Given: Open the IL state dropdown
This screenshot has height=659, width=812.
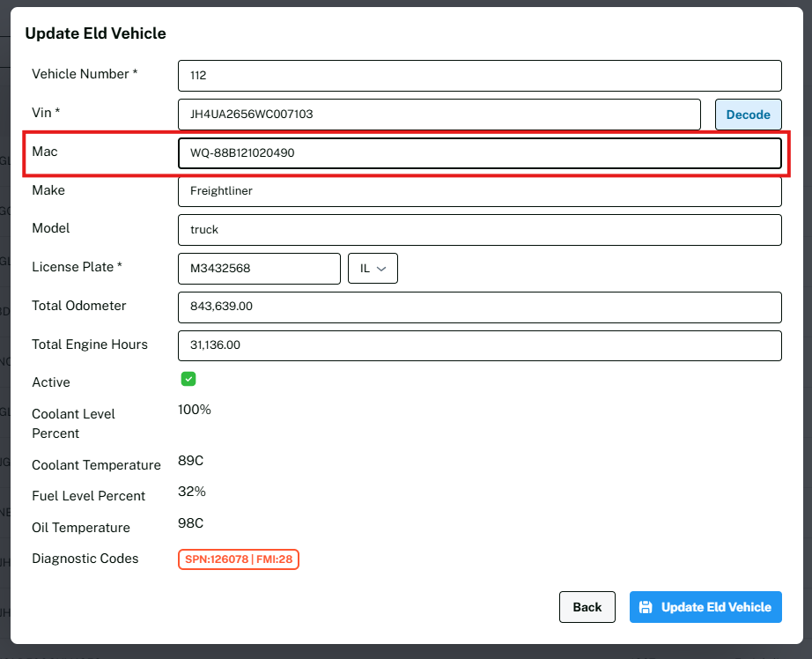Looking at the screenshot, I should [373, 269].
